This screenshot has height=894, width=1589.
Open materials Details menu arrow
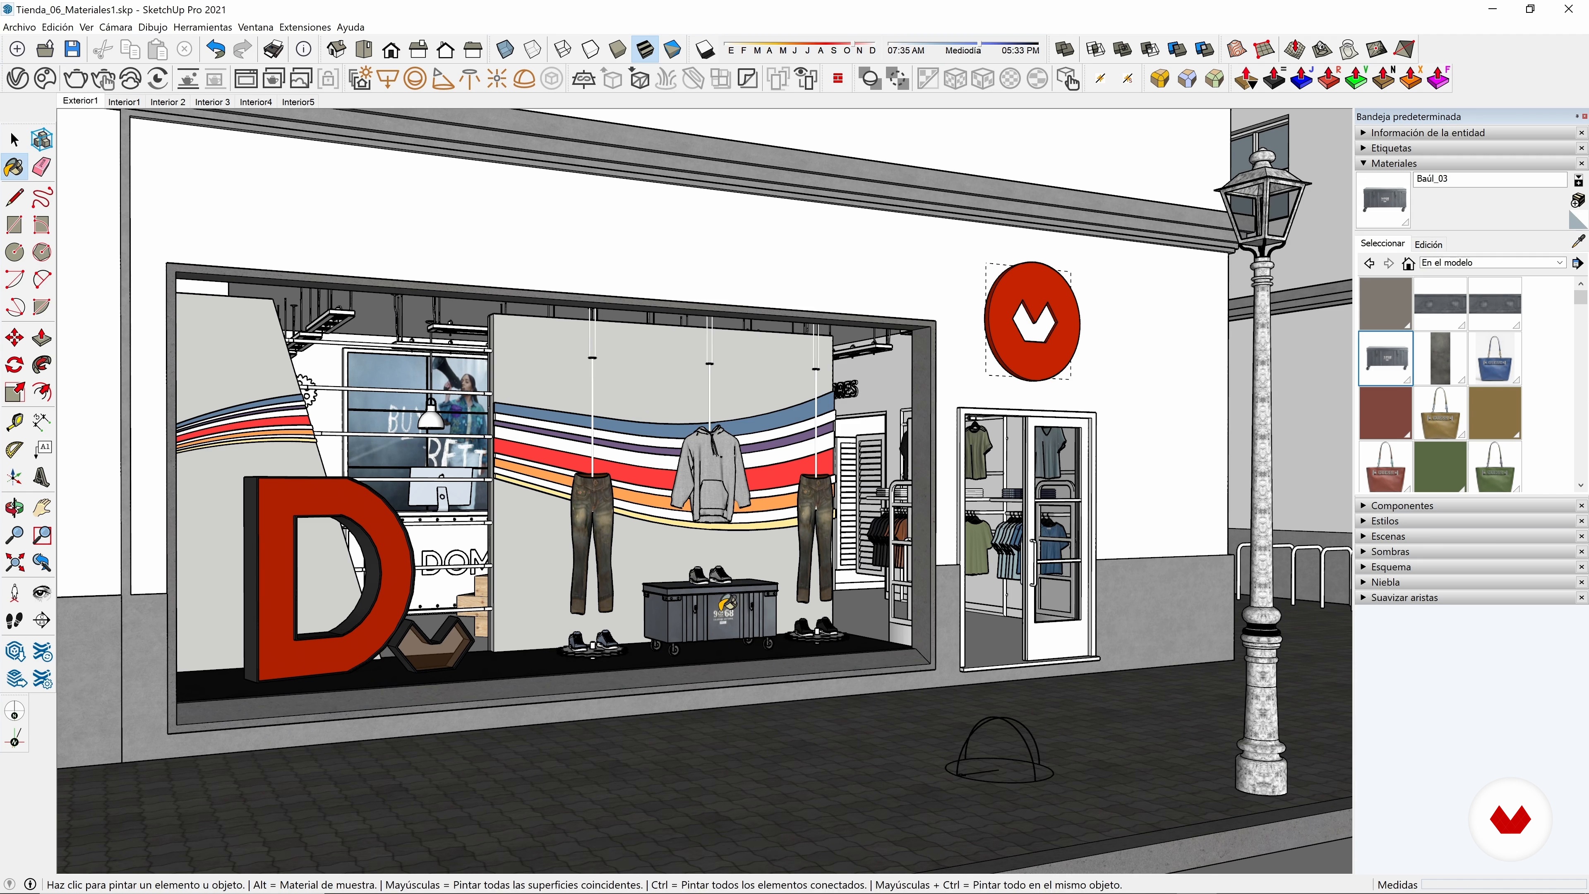[x=1578, y=264]
